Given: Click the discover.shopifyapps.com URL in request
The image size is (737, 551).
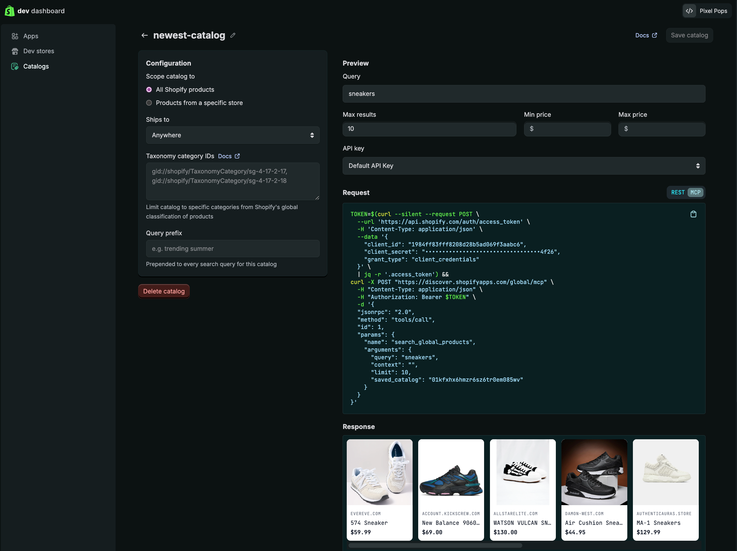Looking at the screenshot, I should pos(471,282).
